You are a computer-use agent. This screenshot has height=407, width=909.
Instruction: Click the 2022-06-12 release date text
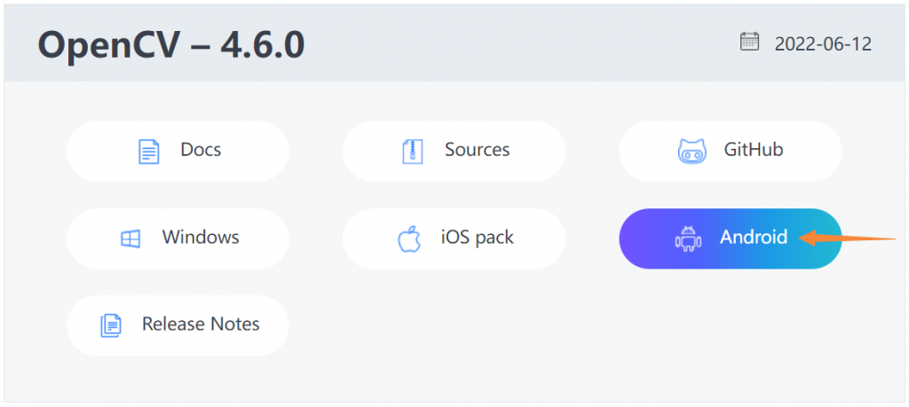(x=823, y=44)
